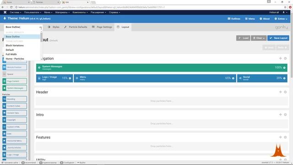
Task: Open the Меню dropdown in the admin bar
Action: 48,12
